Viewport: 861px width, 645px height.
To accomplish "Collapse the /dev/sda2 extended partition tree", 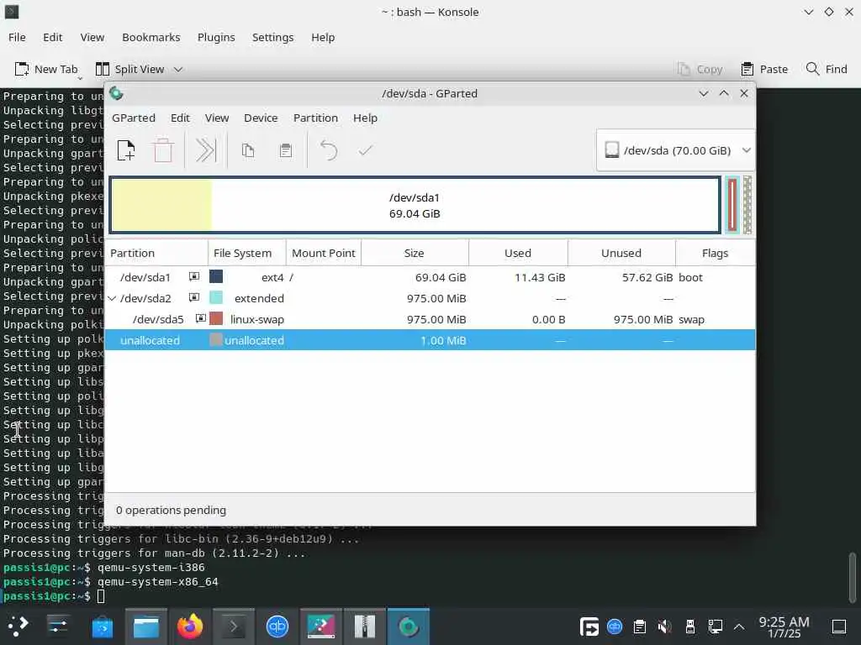I will (x=112, y=298).
